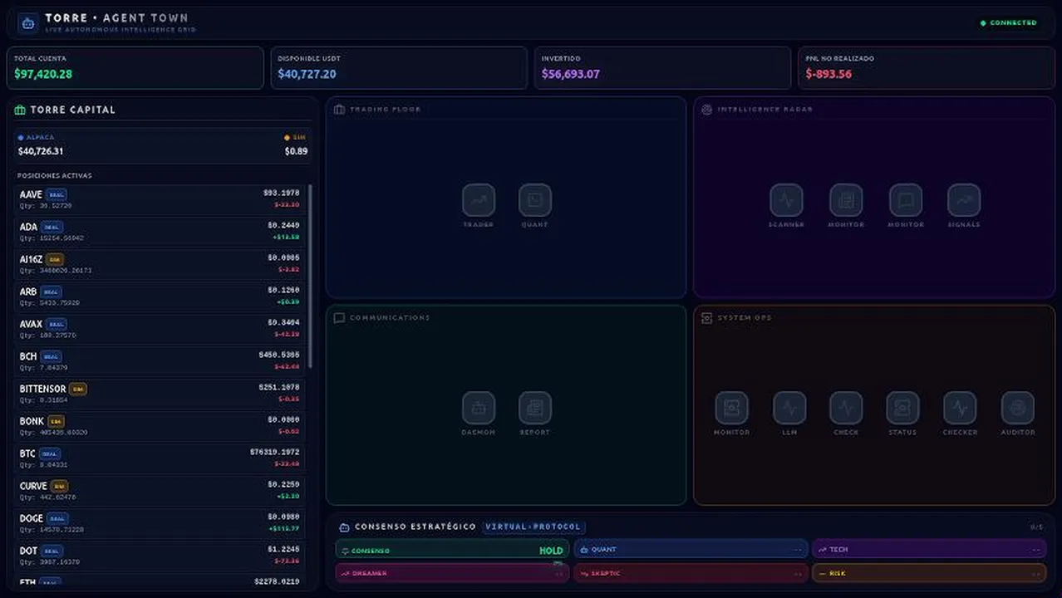Click the PNL No Realizado -$893.56 card
Viewport: 1062px width, 598px height.
(x=927, y=67)
